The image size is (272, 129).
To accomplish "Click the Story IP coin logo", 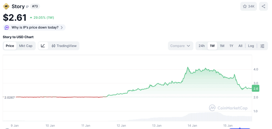I will [x=6, y=6].
